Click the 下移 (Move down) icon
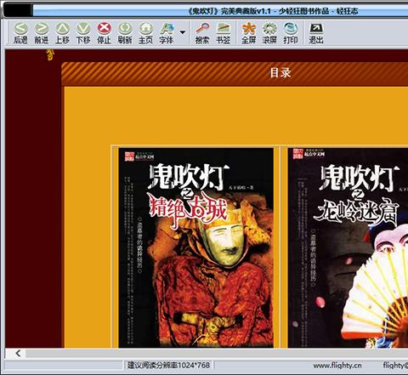 [x=83, y=33]
